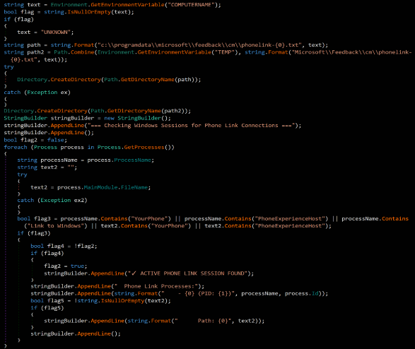The image size is (415, 349).
Task: Click the Path.Combine method call
Action: [74, 52]
